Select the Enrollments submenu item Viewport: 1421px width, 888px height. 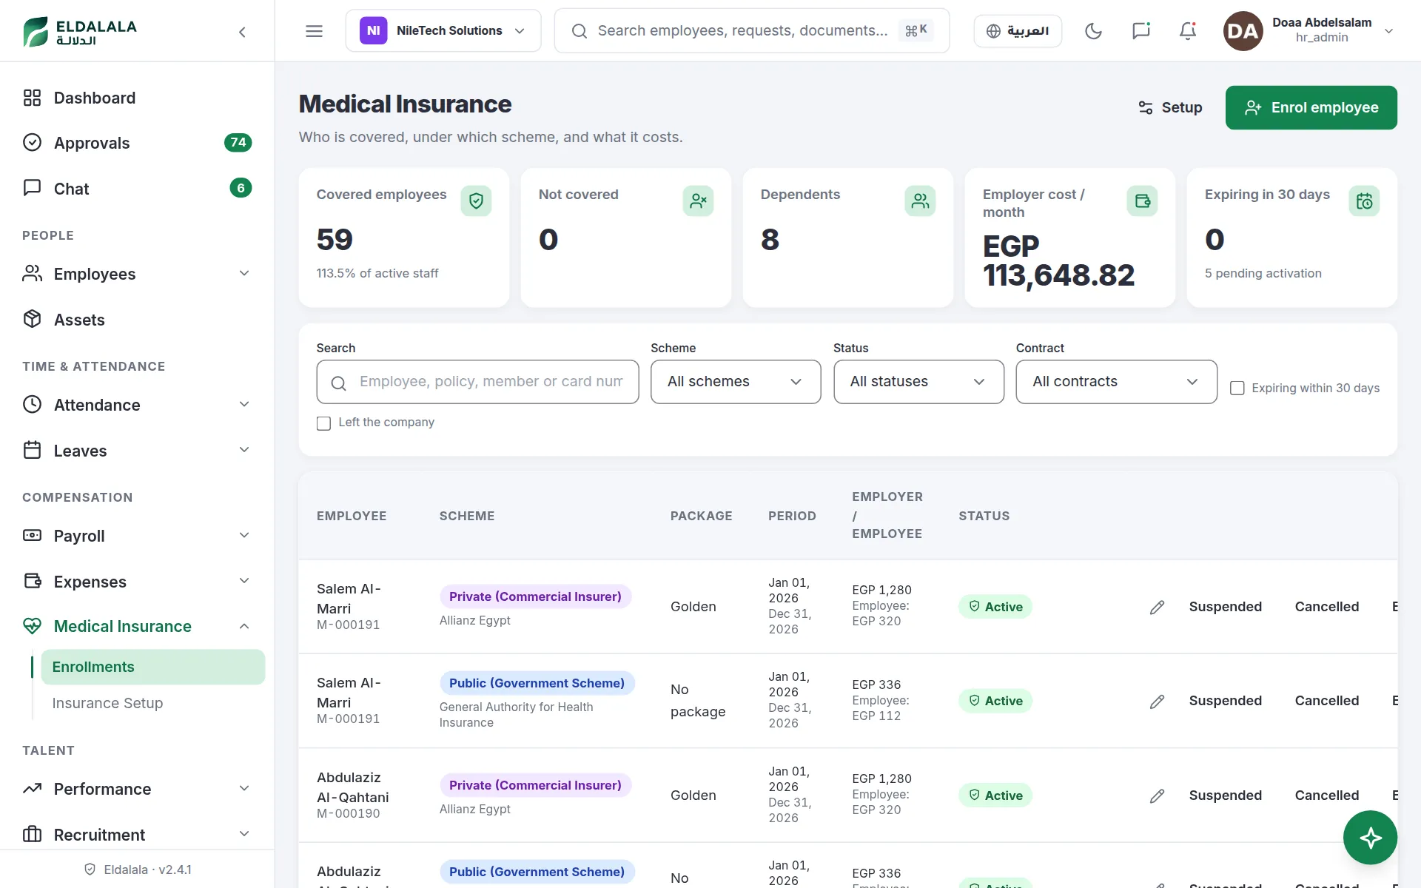[x=153, y=667]
